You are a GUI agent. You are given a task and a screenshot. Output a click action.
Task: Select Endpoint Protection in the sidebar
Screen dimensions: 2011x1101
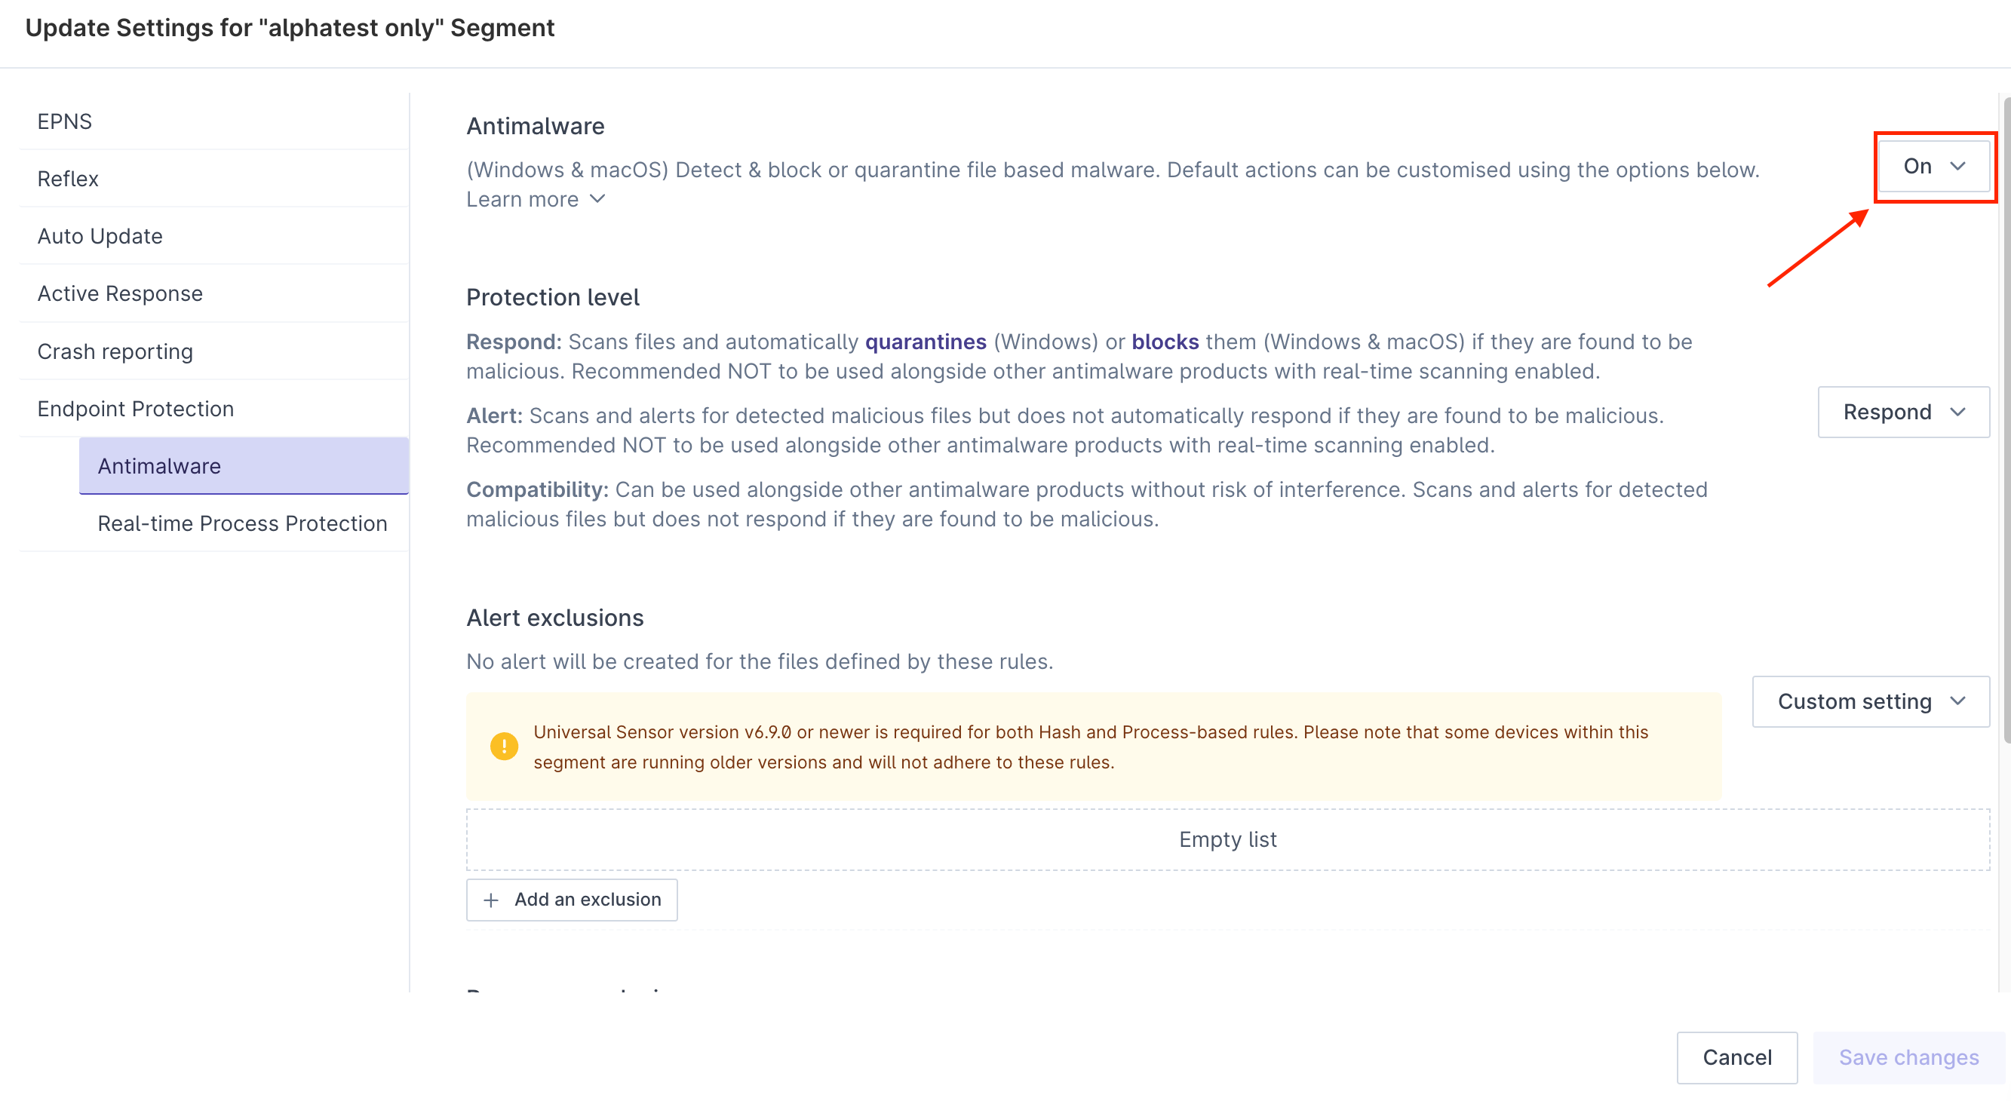click(214, 409)
